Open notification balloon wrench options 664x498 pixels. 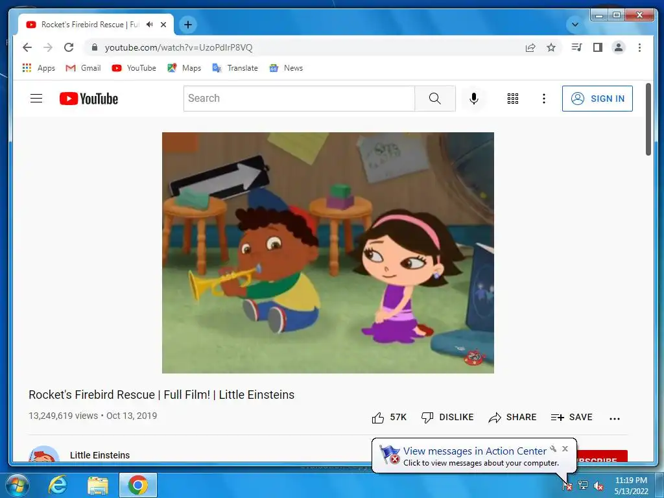[x=553, y=449]
